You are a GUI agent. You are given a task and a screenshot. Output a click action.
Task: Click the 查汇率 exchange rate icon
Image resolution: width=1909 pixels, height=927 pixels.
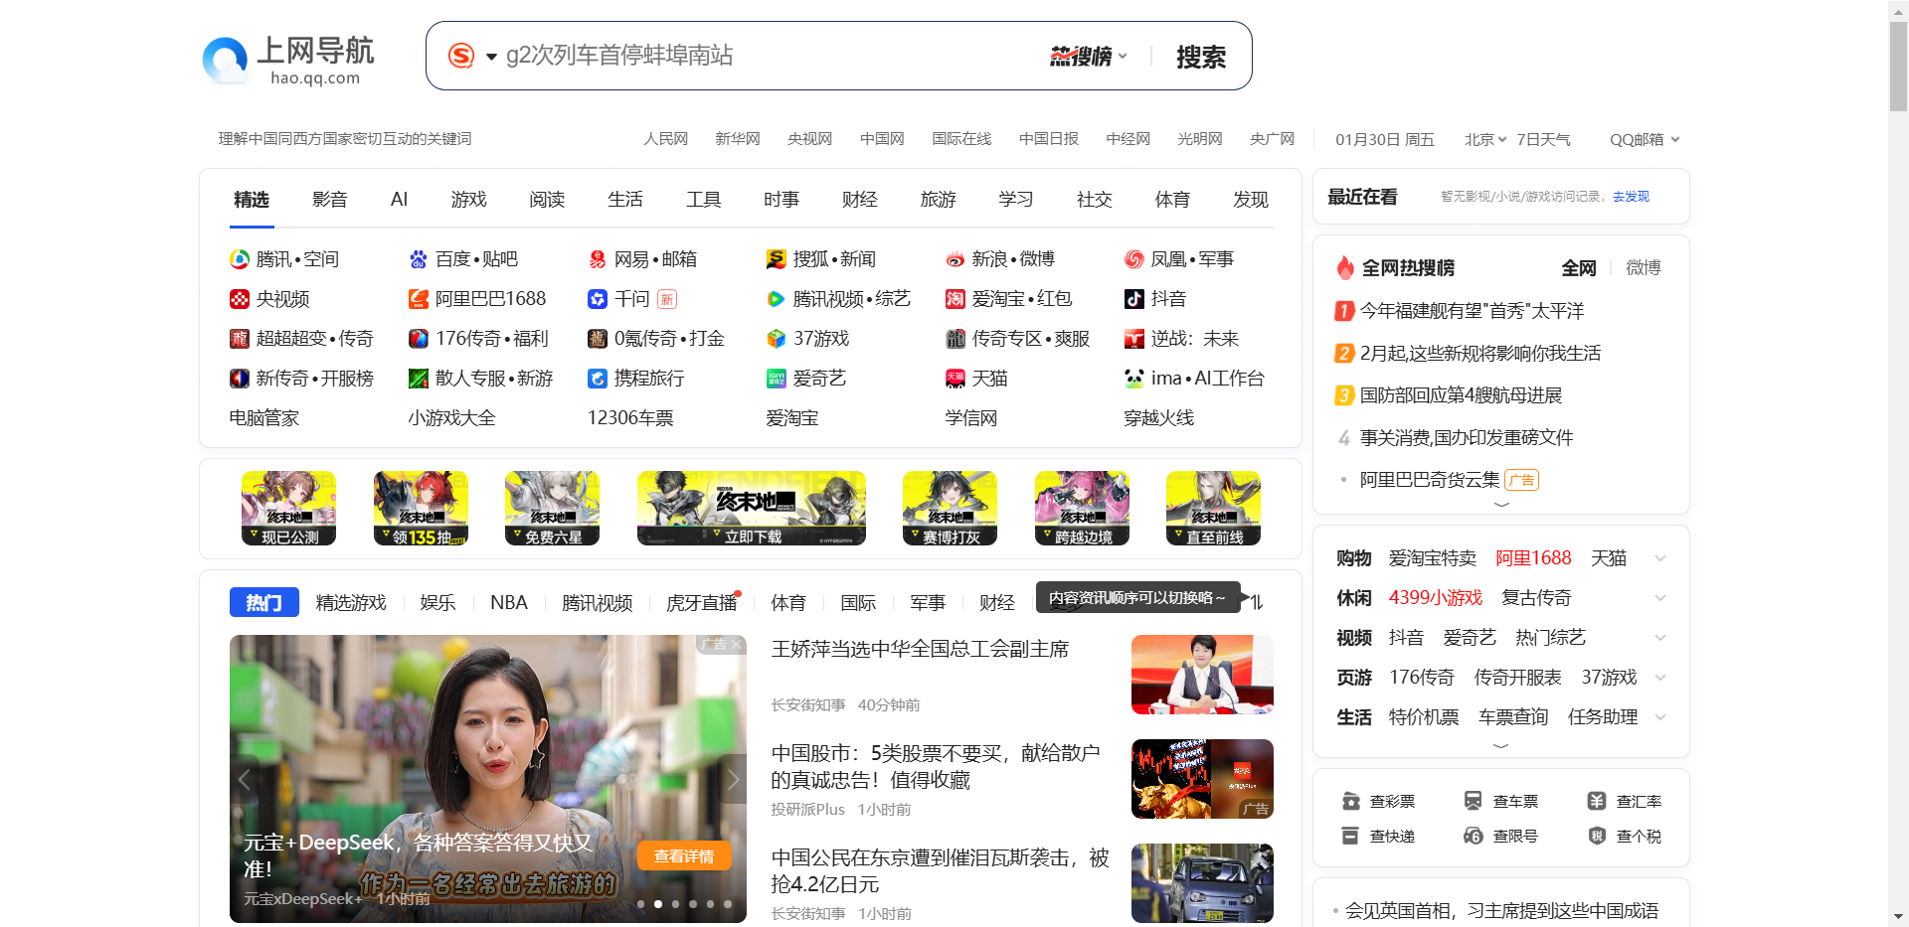tap(1595, 800)
